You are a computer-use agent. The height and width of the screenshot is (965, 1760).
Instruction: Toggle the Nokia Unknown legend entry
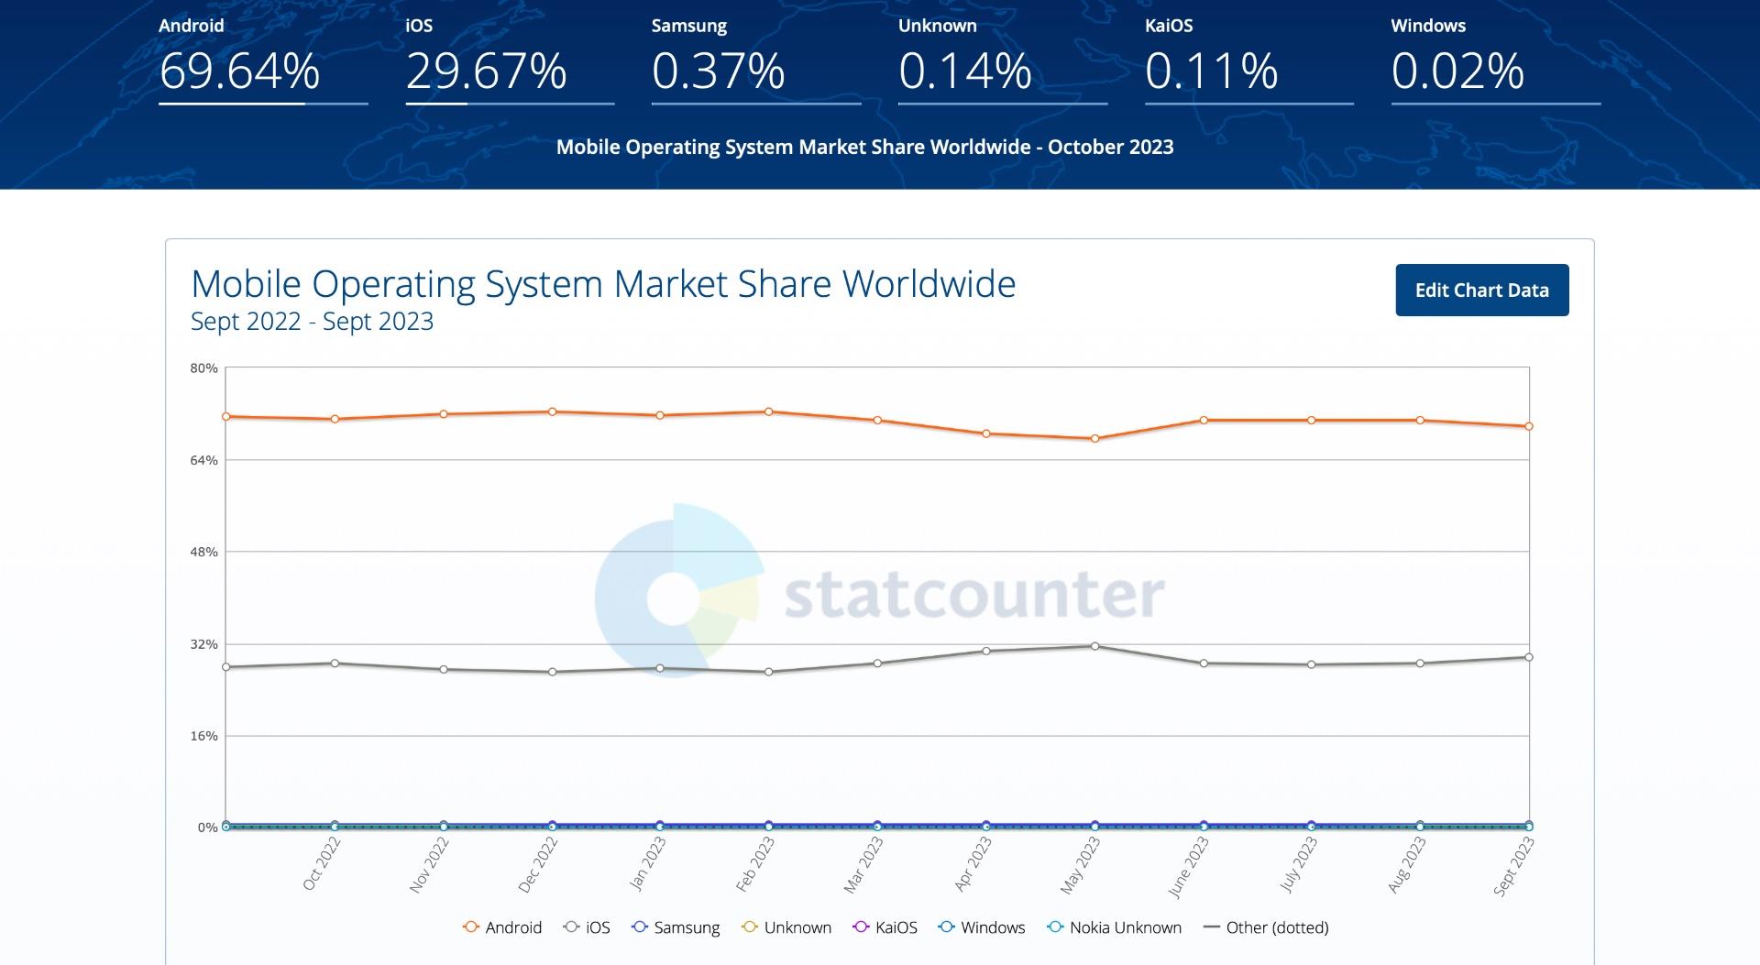coord(1114,927)
